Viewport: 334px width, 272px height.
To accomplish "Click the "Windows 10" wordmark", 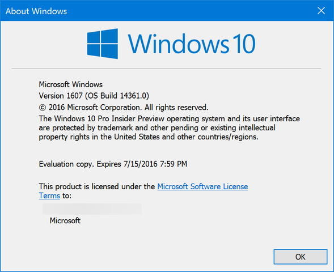I will coord(191,44).
